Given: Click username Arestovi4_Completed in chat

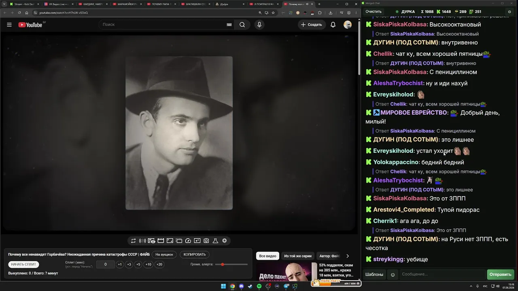Looking at the screenshot, I should pyautogui.click(x=404, y=210).
